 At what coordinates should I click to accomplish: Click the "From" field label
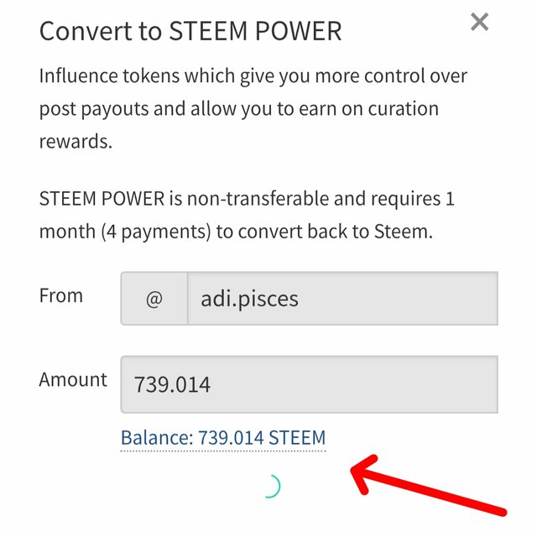(61, 295)
